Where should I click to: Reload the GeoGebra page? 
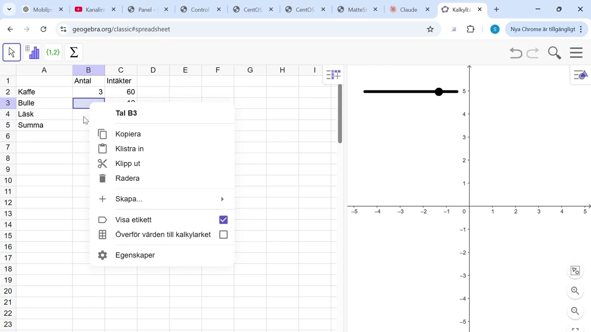pyautogui.click(x=43, y=29)
